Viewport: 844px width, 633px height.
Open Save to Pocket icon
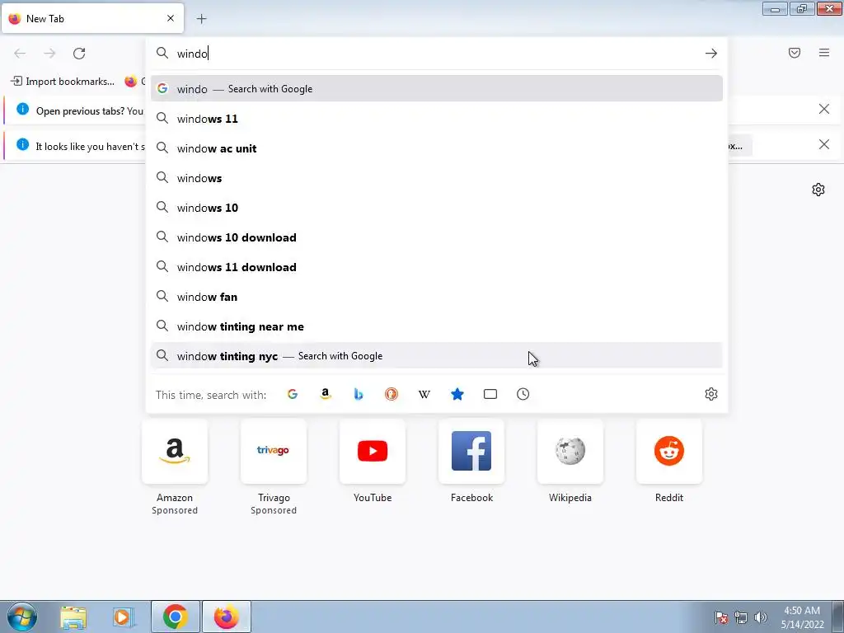(795, 53)
